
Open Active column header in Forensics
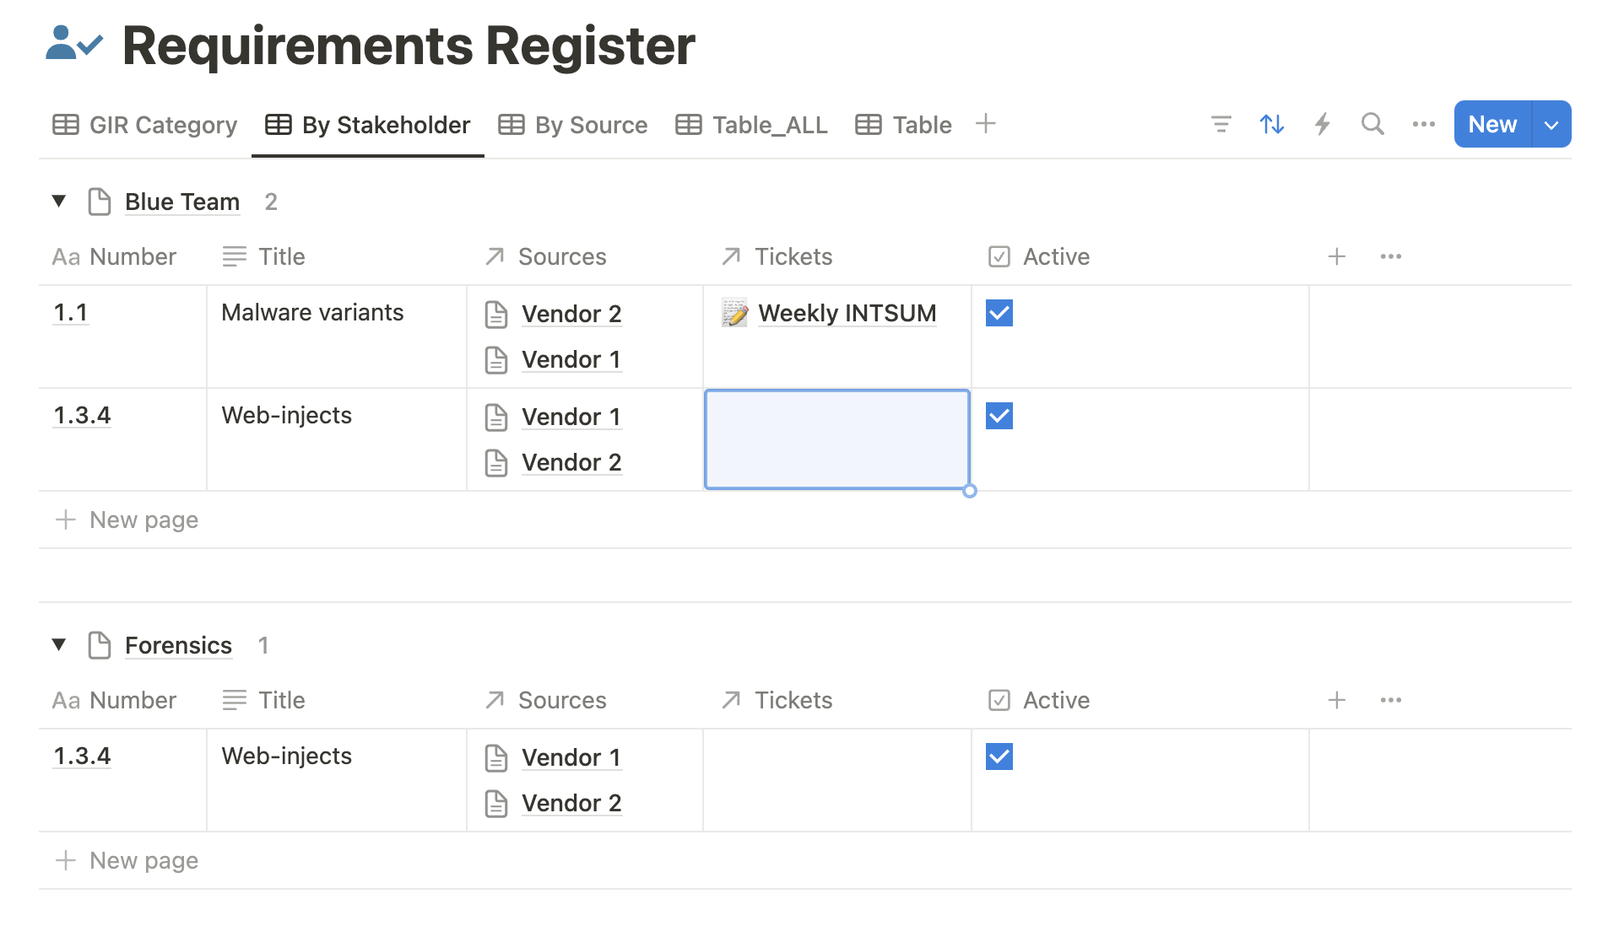click(1039, 700)
